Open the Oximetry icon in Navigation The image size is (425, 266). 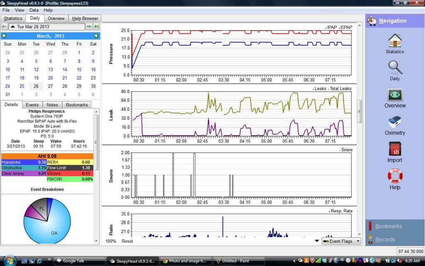395,126
